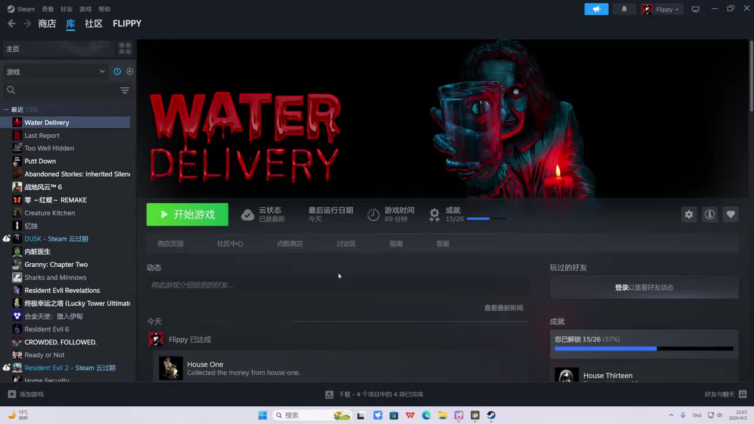Switch library to grid collections view
Image resolution: width=754 pixels, height=424 pixels.
point(125,48)
